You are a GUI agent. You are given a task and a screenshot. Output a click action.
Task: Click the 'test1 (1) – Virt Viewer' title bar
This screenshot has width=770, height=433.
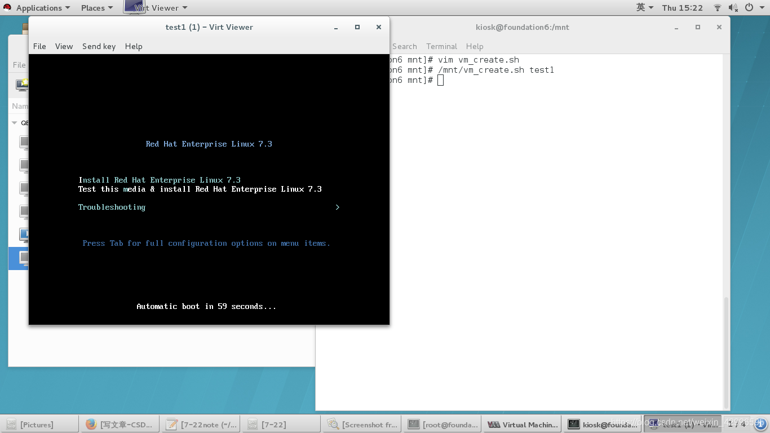click(x=209, y=27)
